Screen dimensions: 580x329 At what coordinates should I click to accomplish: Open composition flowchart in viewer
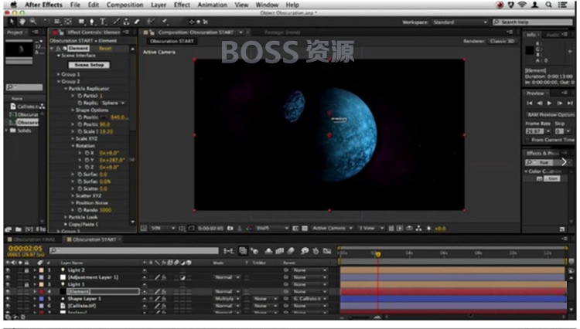[x=418, y=229]
